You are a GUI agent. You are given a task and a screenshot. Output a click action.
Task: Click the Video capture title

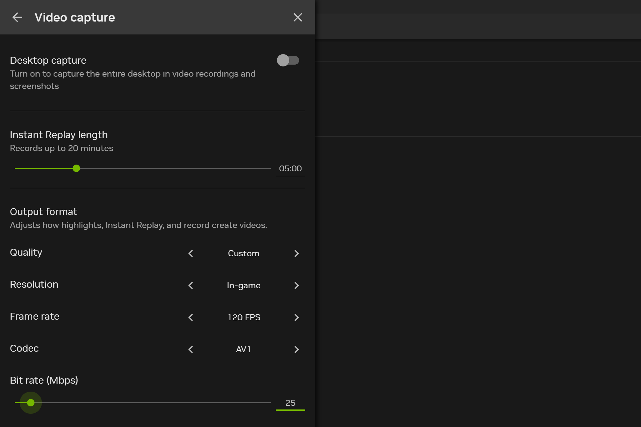pos(75,17)
